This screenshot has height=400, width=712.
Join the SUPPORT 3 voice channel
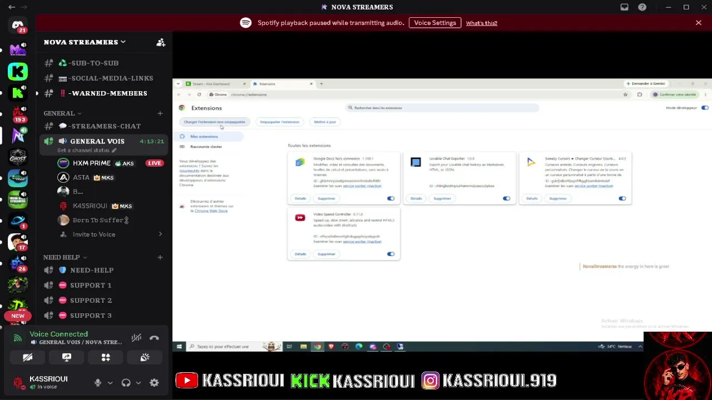coord(103,316)
